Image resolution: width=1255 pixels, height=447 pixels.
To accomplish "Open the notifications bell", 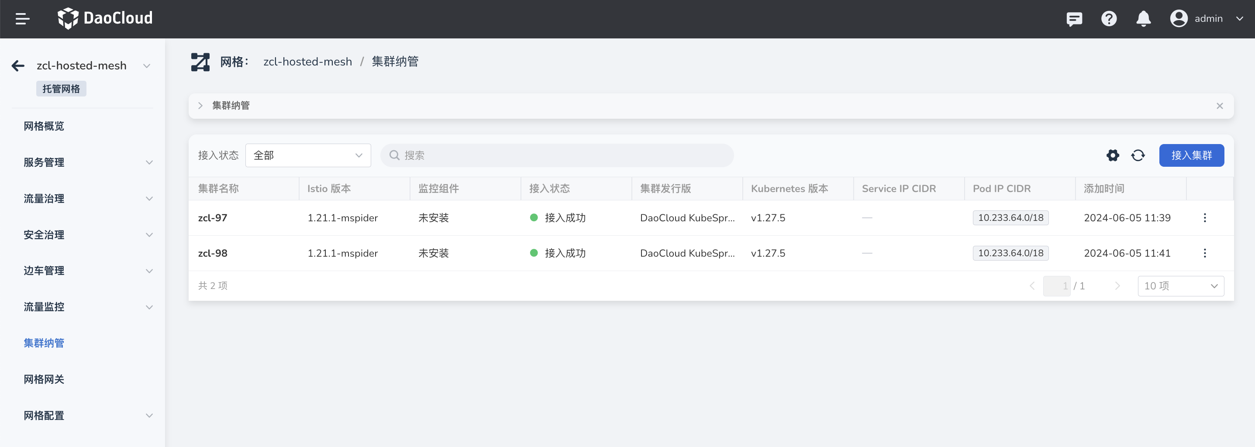I will click(x=1143, y=19).
